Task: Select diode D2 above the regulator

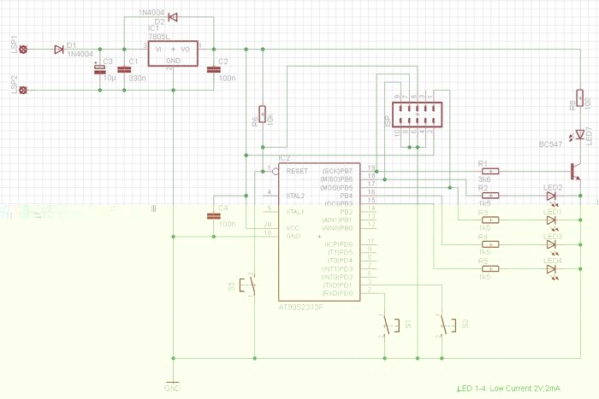Action: coord(173,17)
